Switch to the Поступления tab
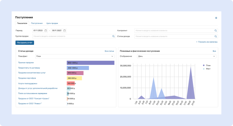The height and width of the screenshot is (126, 233). (37, 23)
